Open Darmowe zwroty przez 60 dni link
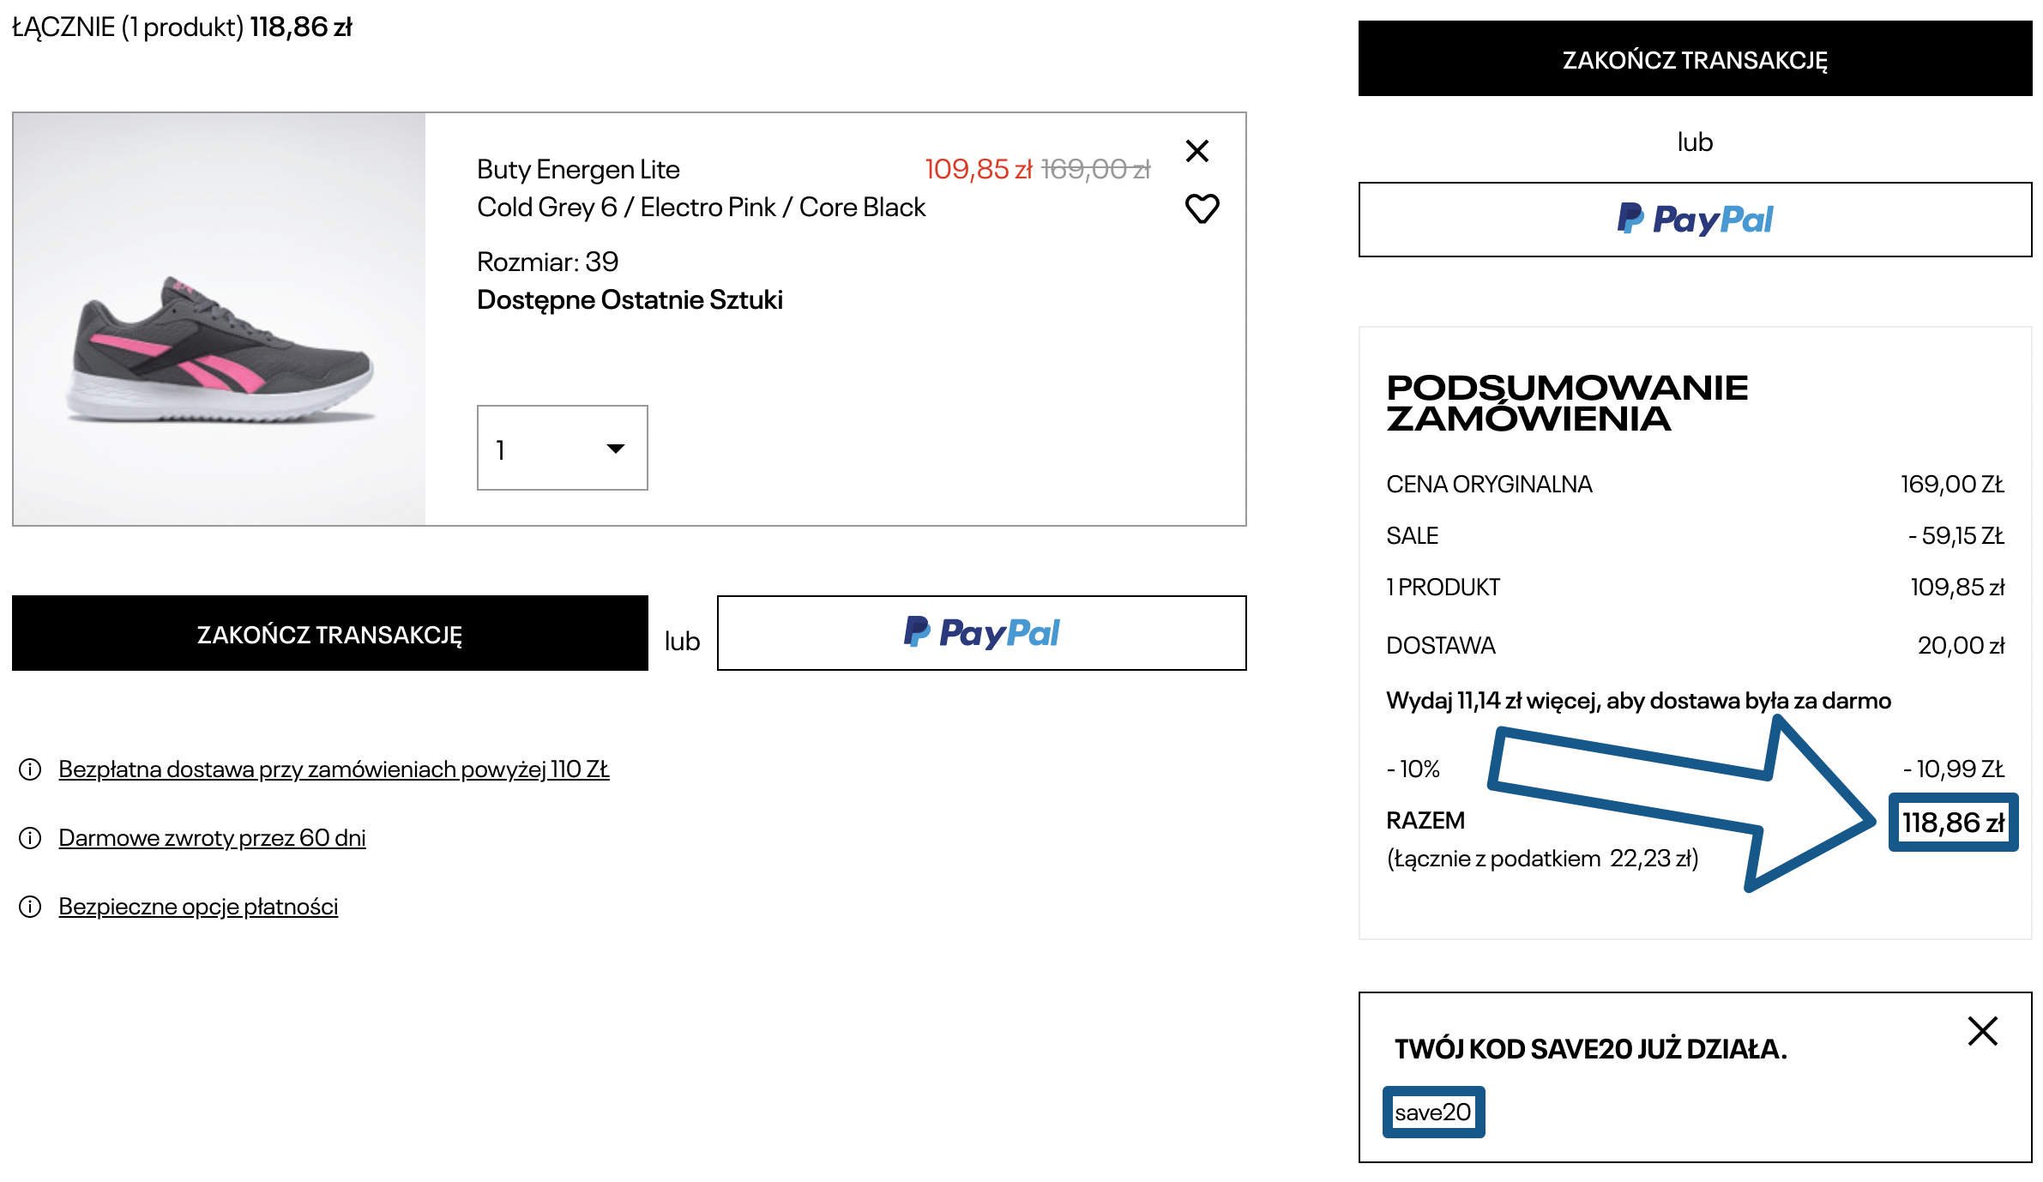2043x1182 pixels. 212,838
